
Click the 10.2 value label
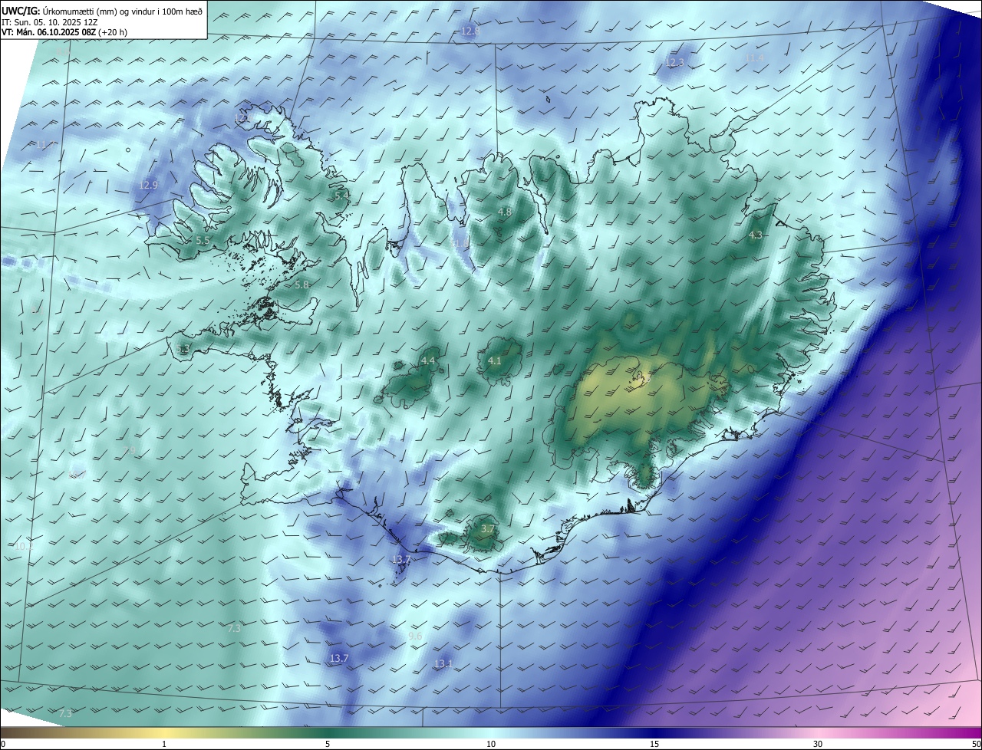[x=24, y=547]
